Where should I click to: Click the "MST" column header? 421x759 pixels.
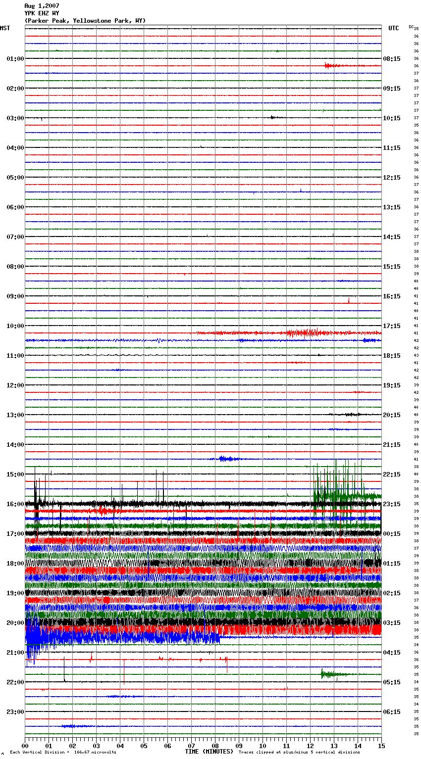pyautogui.click(x=5, y=28)
